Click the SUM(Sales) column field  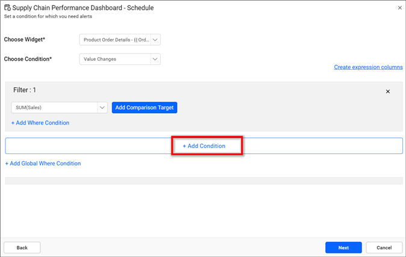pyautogui.click(x=53, y=108)
